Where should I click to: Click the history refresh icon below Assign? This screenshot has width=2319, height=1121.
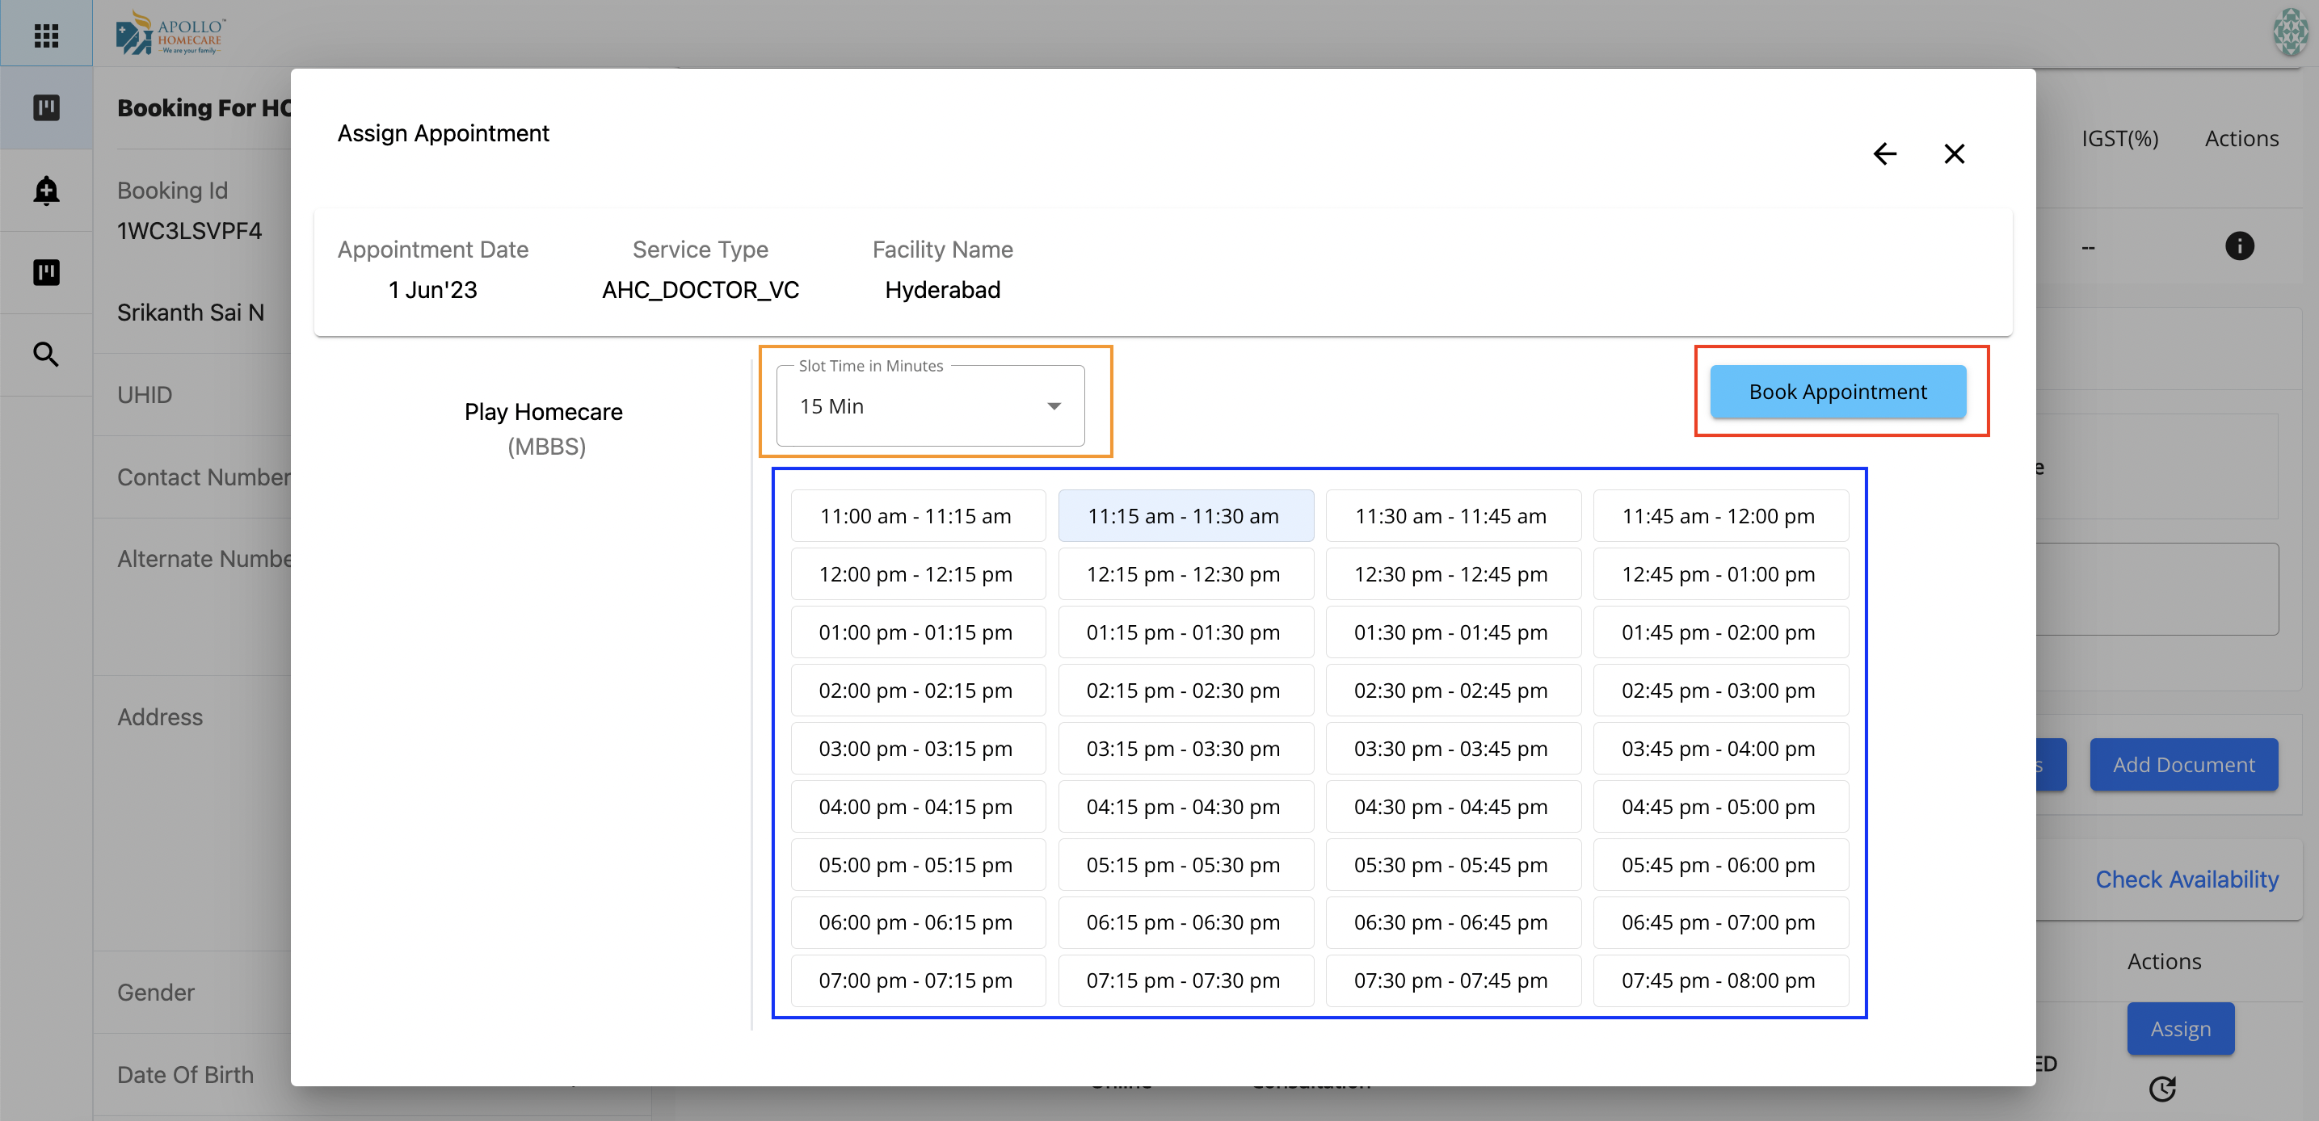coord(2161,1089)
